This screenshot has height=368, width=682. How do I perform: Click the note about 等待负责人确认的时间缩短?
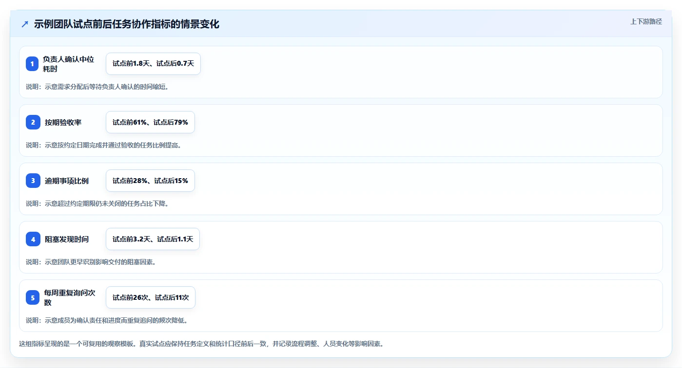pos(97,87)
